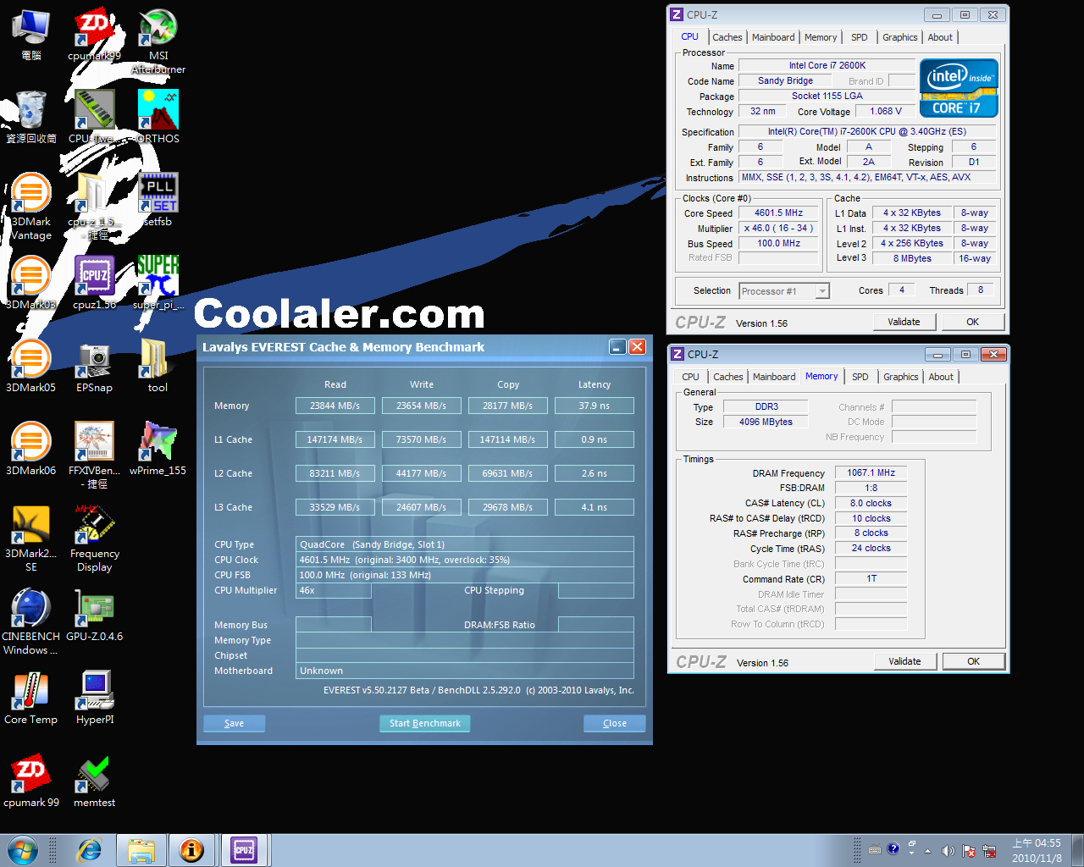Open the Recycle Bin icon

[x=30, y=117]
